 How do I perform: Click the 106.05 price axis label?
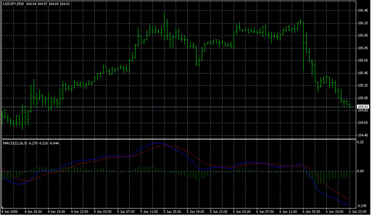pos(363,35)
